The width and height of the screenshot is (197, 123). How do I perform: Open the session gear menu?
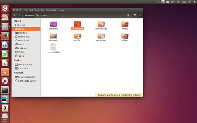coord(194,2)
